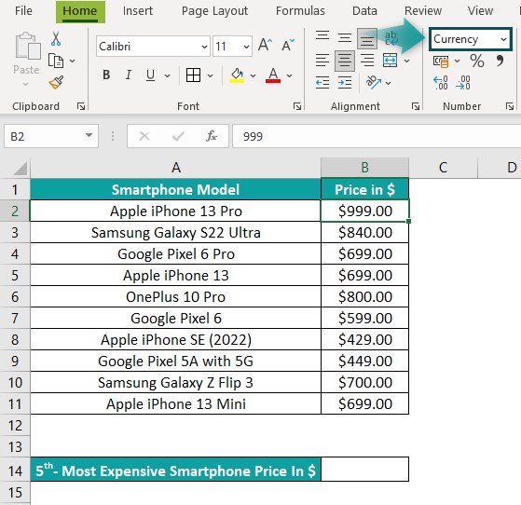Viewport: 521px width, 505px height.
Task: Open the Currency number format dropdown
Action: click(503, 39)
